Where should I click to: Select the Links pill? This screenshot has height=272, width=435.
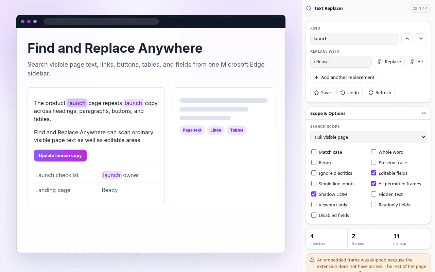[x=216, y=130]
